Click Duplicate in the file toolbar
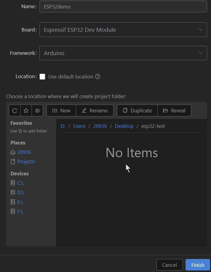 point(137,111)
